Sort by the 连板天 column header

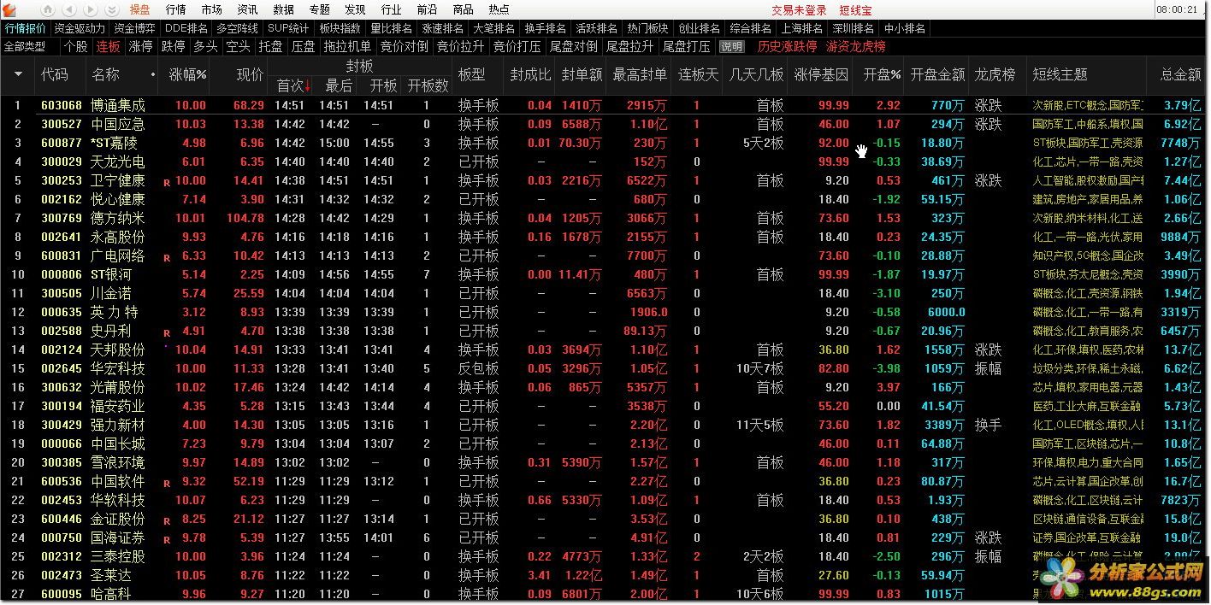click(698, 75)
